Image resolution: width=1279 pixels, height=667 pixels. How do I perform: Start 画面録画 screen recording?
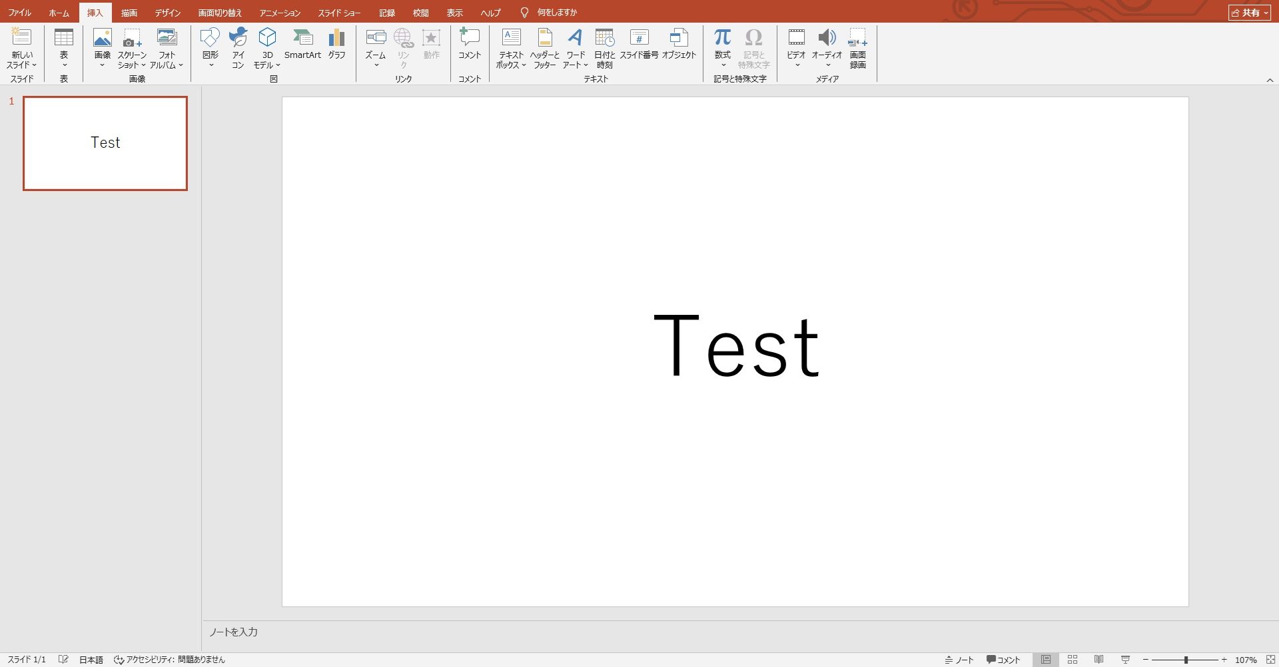coord(857,48)
